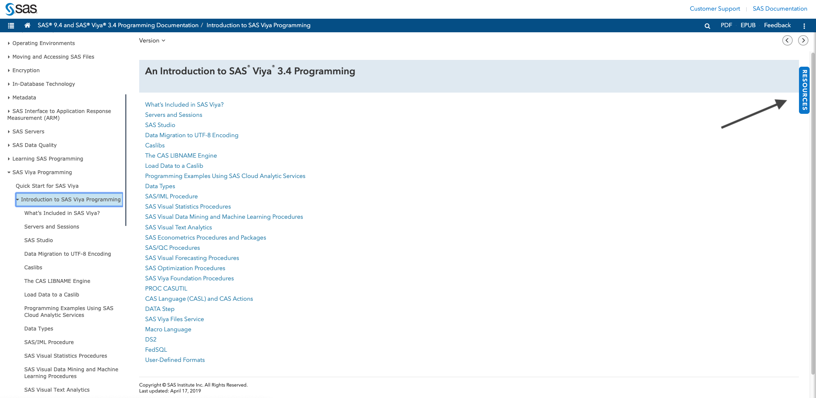816x398 pixels.
Task: Open Macro Language link
Action: point(168,329)
